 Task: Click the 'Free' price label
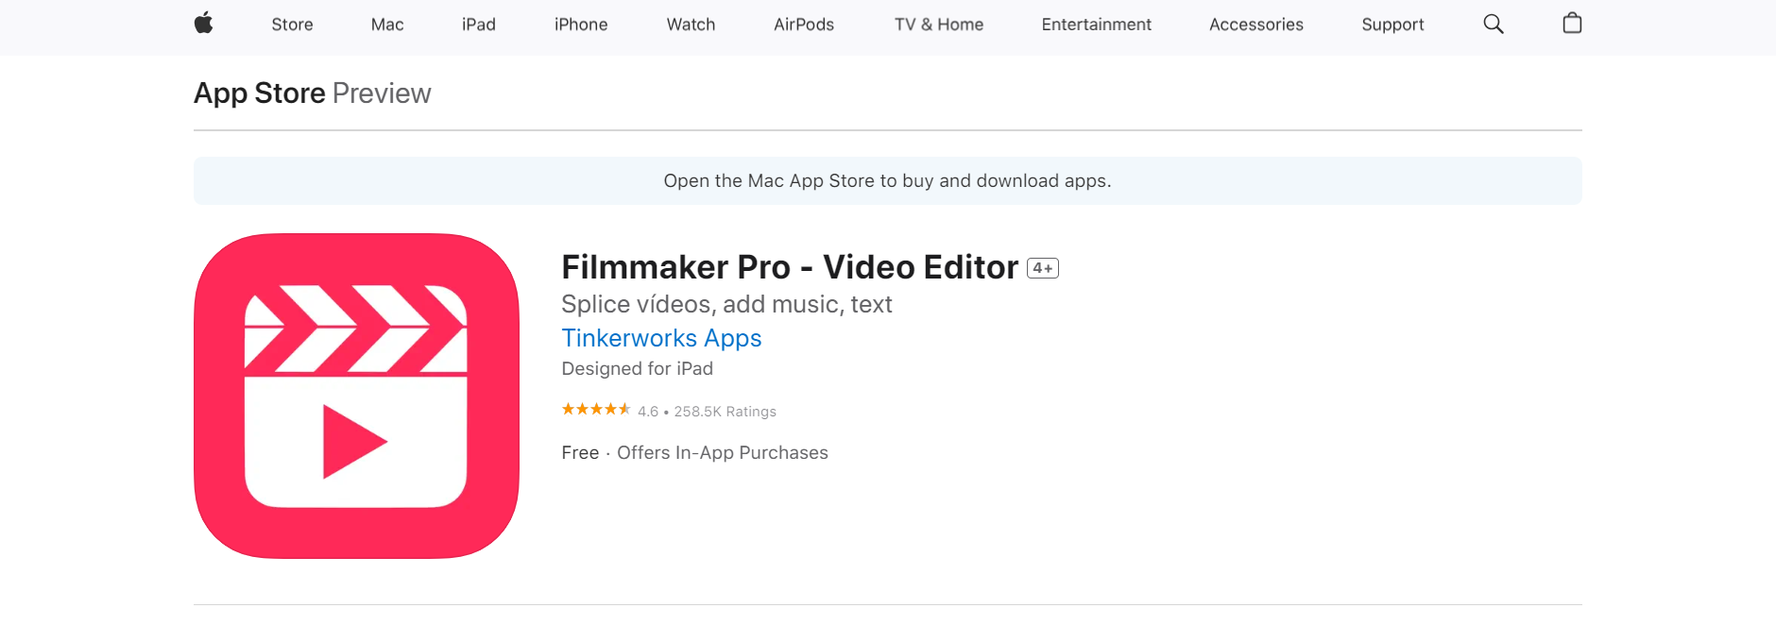[x=580, y=453]
